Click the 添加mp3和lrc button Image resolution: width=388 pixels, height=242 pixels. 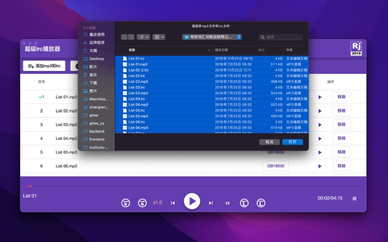44,66
